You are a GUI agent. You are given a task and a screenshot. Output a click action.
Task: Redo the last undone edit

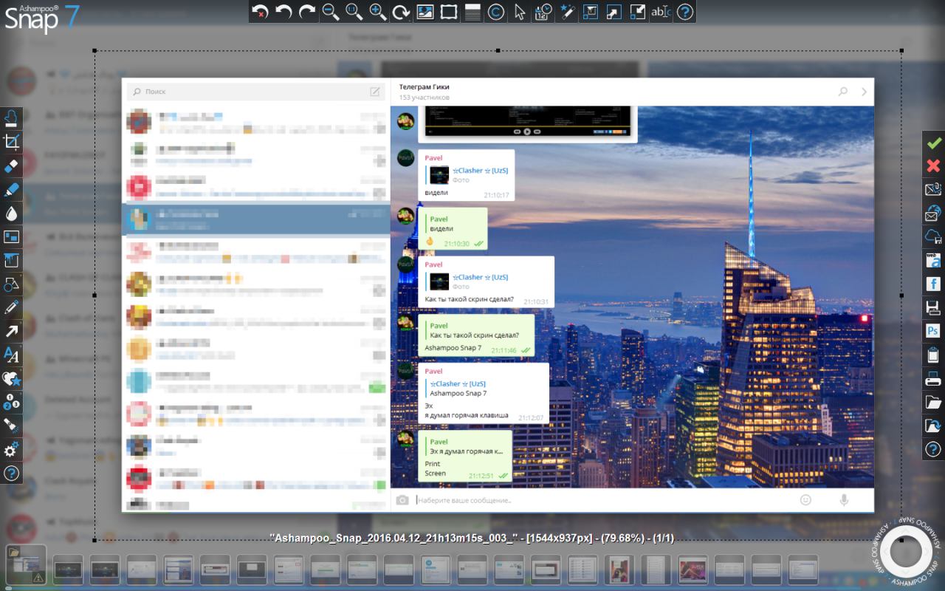pyautogui.click(x=307, y=12)
